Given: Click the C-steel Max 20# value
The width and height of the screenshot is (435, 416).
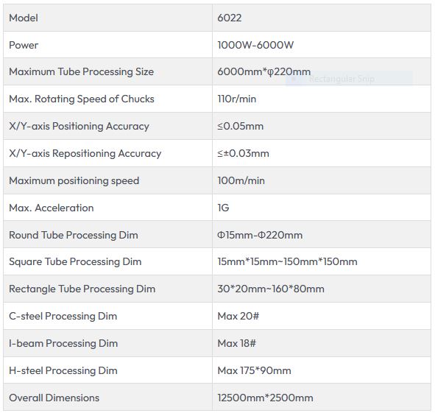Looking at the screenshot, I should [238, 316].
